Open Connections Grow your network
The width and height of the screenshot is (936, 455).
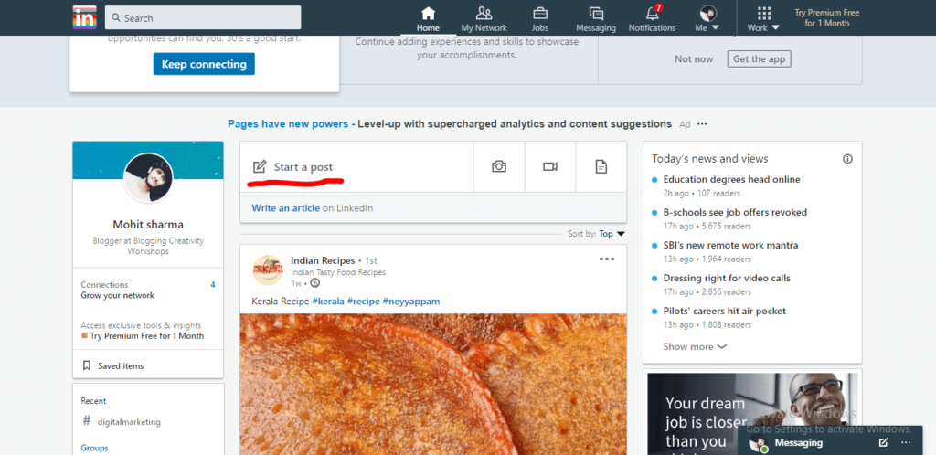tap(148, 290)
